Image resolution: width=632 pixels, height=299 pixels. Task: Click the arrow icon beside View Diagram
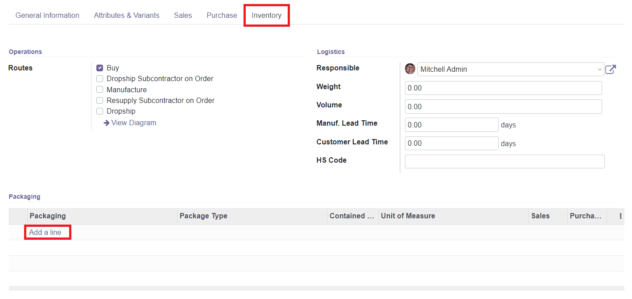pyautogui.click(x=106, y=123)
